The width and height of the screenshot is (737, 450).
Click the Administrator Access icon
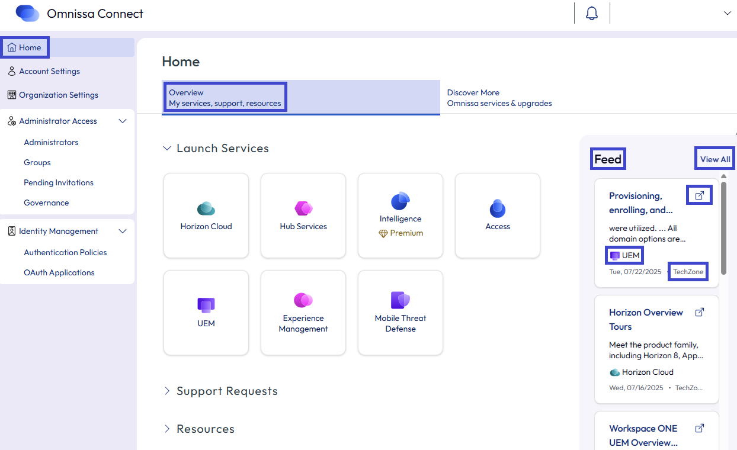[12, 121]
